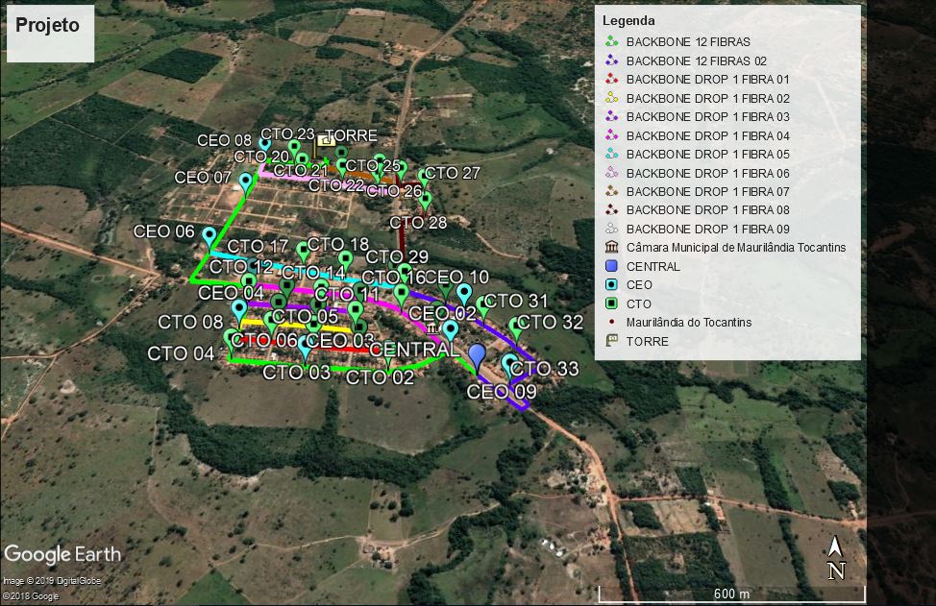936x606 pixels.
Task: Select the CTO 27 green map pin
Action: coord(425,179)
